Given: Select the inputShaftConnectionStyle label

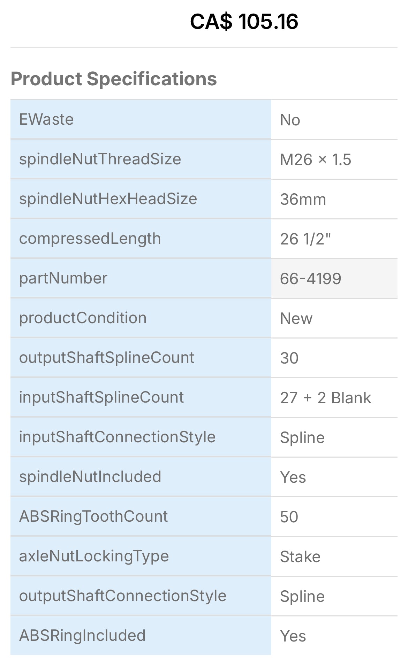Looking at the screenshot, I should (x=117, y=437).
